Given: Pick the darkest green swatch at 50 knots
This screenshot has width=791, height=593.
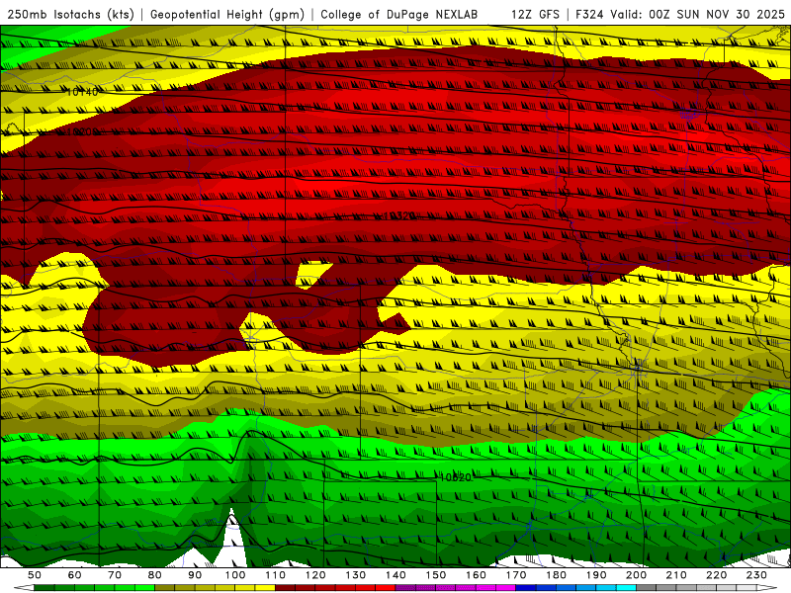Looking at the screenshot, I should pyautogui.click(x=44, y=588).
